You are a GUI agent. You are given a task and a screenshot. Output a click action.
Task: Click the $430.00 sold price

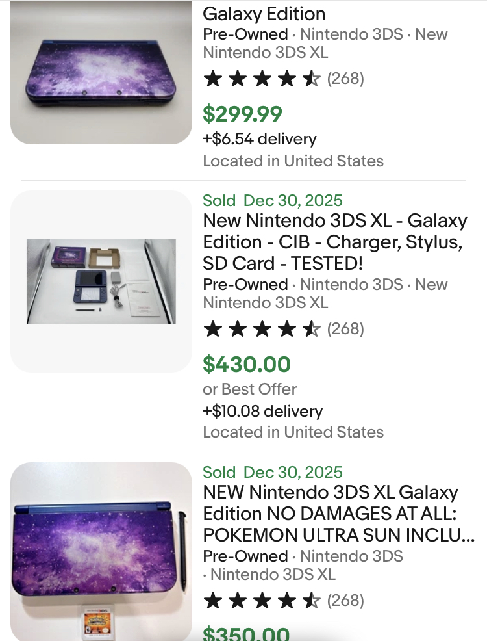[x=247, y=365]
